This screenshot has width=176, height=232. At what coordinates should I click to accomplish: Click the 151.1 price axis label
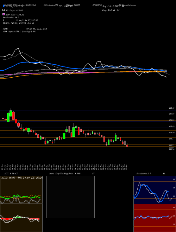(171, 139)
